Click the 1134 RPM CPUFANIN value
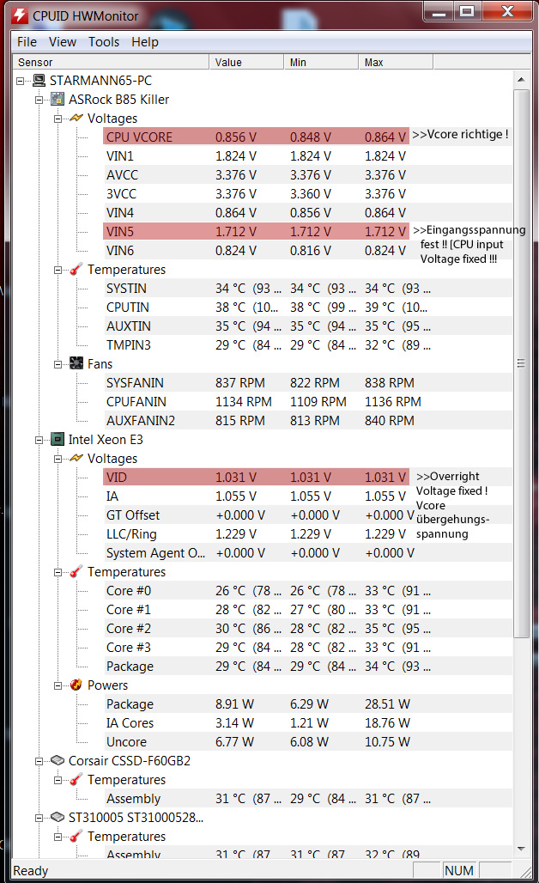The height and width of the screenshot is (883, 539). pyautogui.click(x=243, y=401)
